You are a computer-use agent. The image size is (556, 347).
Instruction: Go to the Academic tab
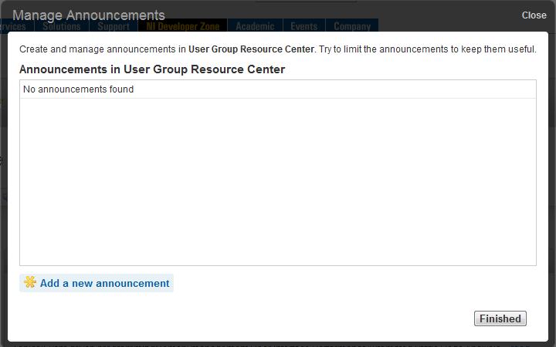255,27
